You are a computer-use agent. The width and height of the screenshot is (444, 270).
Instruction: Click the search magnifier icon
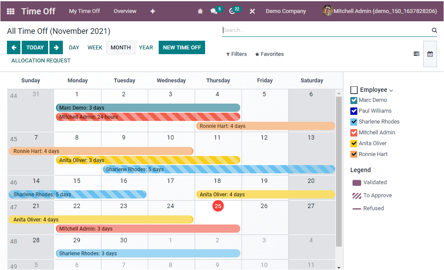[434, 30]
